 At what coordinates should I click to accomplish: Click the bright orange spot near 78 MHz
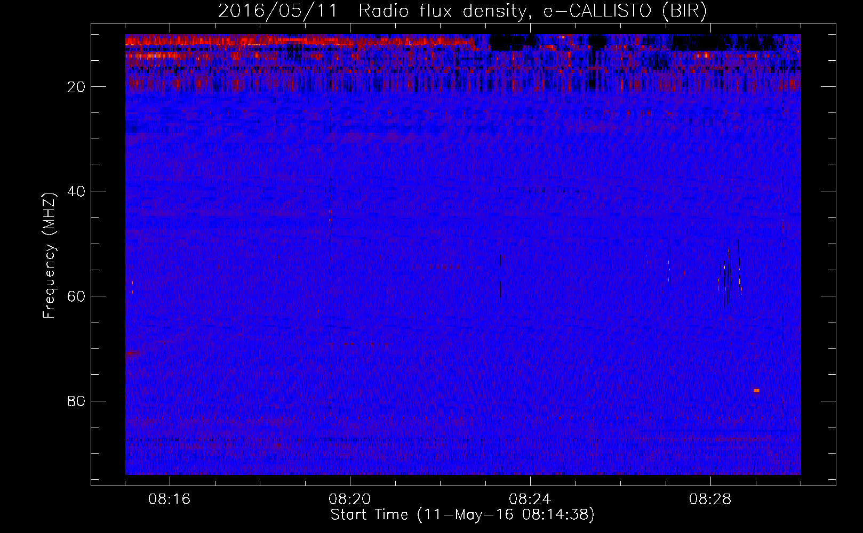[756, 390]
